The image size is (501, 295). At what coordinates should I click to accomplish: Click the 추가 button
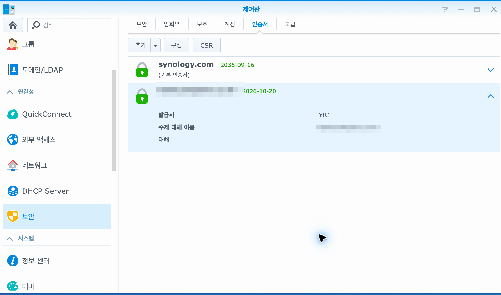point(139,45)
